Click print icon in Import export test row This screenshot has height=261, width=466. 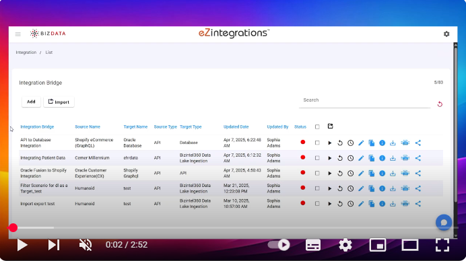[x=405, y=204]
